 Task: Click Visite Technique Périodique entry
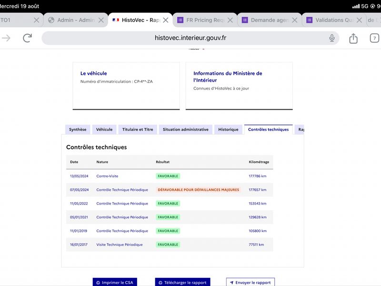120,245
